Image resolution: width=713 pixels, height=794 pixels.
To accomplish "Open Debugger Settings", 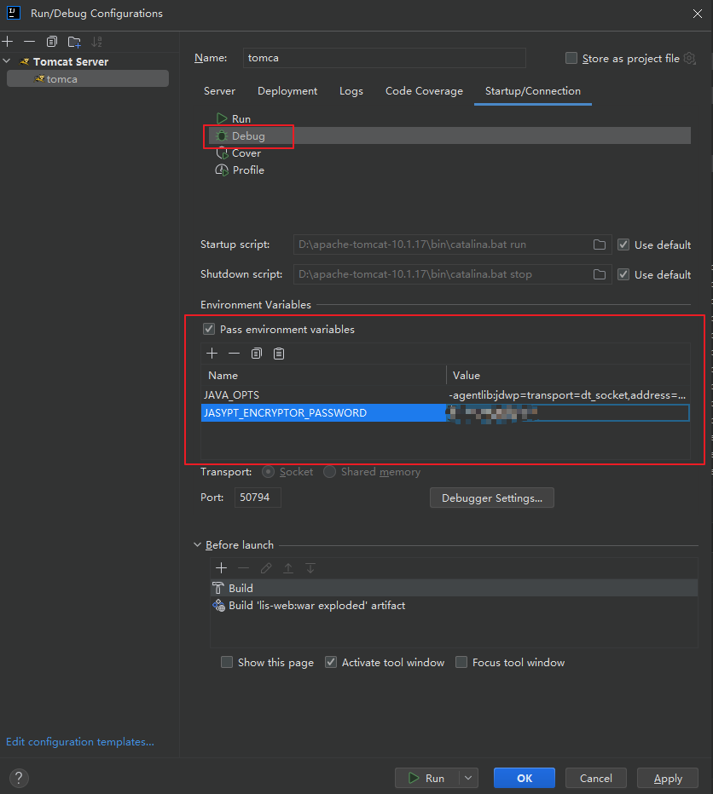I will tap(492, 498).
